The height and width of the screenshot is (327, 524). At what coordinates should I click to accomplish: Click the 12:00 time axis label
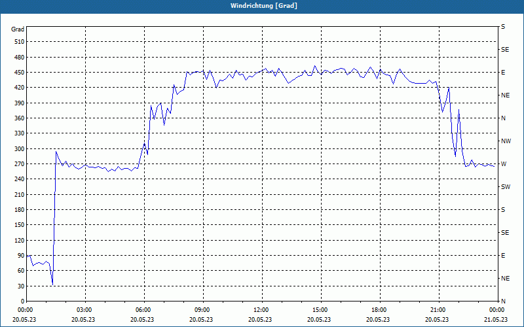260,310
